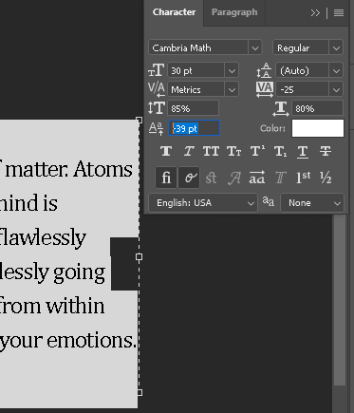
Task: Click the word 'matter.' in the document
Action: [37, 169]
